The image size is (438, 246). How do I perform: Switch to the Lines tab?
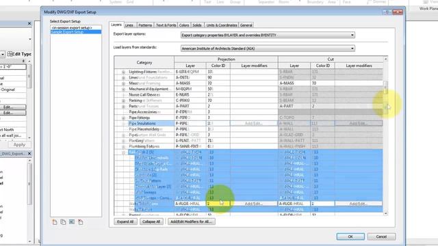coord(129,25)
